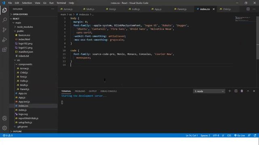Click the CSS language mode selector
This screenshot has height=145, width=259.
[229, 135]
